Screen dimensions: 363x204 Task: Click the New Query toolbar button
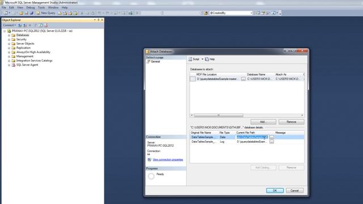(46, 13)
